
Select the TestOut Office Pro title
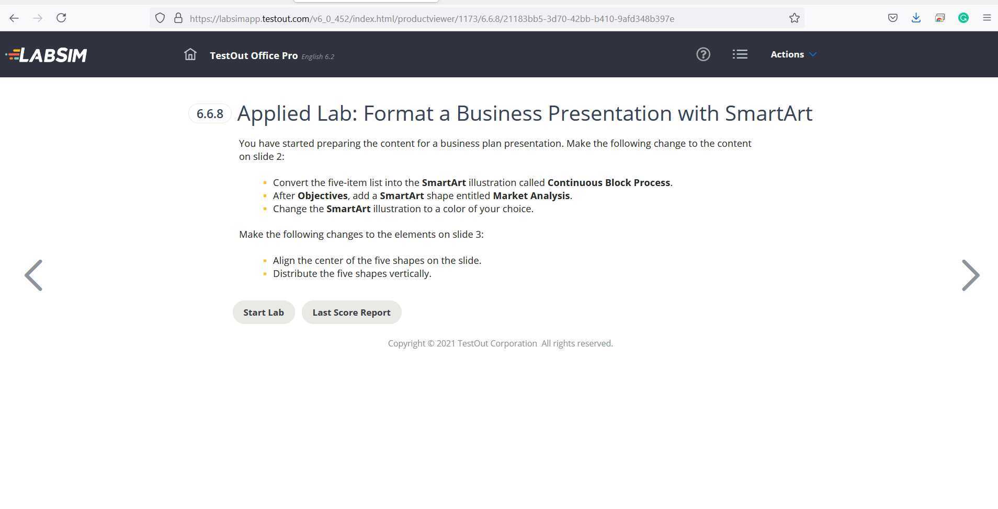[x=254, y=55]
